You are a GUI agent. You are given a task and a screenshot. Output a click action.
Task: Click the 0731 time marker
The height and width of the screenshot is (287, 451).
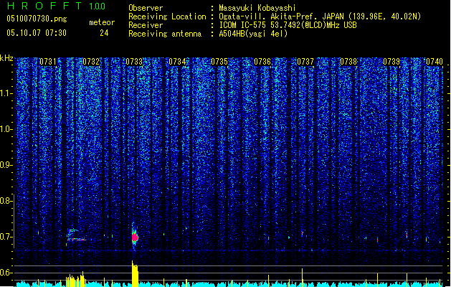click(x=48, y=62)
